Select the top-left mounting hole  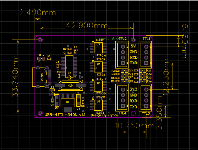tap(40, 40)
